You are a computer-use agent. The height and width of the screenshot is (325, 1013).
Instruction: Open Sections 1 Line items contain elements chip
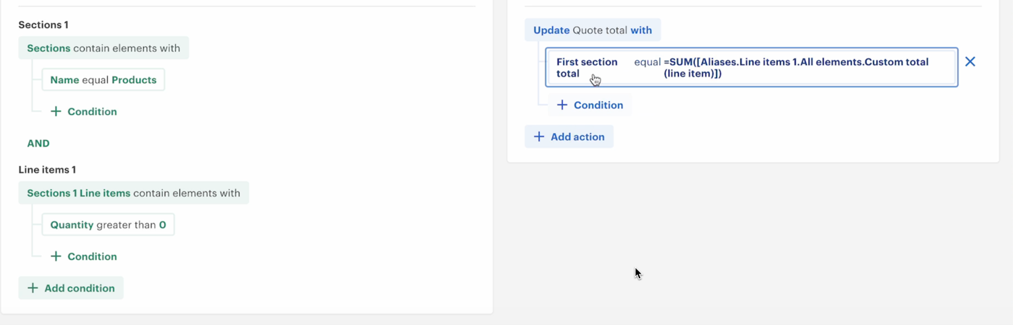coord(133,193)
